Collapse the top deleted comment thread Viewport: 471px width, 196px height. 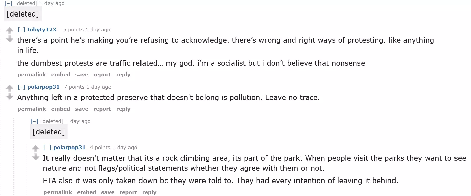coord(9,3)
